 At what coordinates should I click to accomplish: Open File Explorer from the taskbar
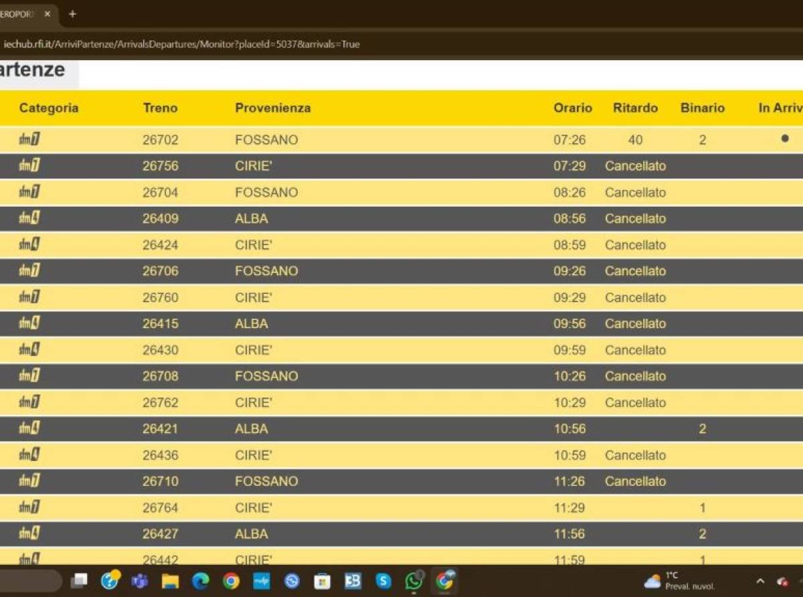(x=171, y=581)
